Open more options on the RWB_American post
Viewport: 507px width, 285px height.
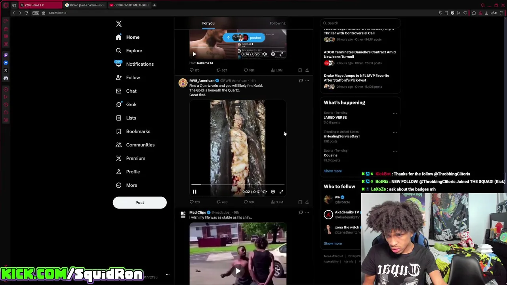coord(307,81)
